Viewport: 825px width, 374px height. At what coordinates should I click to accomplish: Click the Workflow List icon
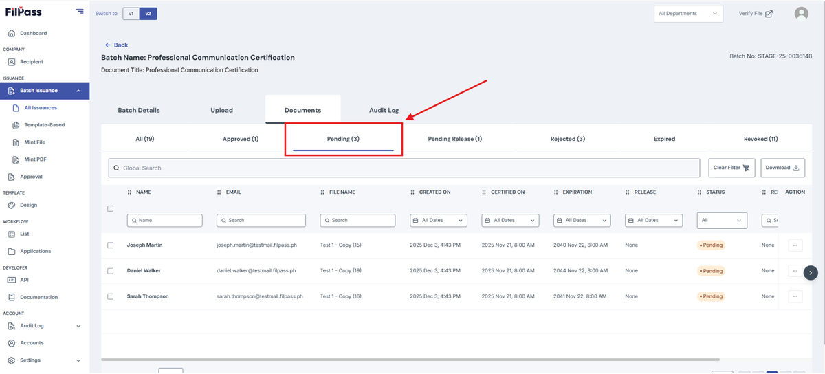pyautogui.click(x=11, y=234)
